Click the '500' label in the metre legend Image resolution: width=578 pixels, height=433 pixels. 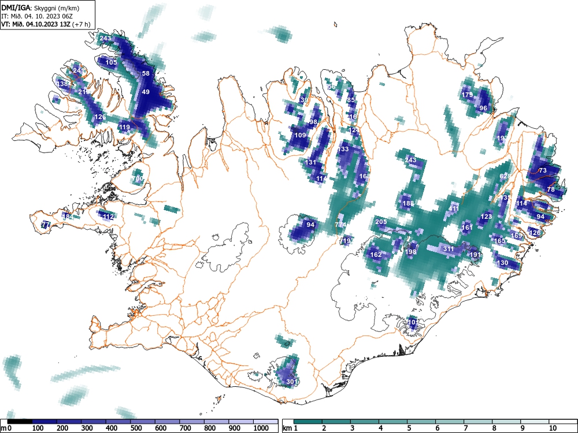pyautogui.click(x=136, y=428)
